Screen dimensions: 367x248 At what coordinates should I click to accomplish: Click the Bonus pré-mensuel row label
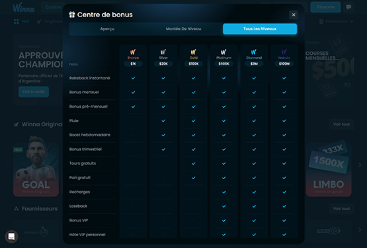coord(88,106)
